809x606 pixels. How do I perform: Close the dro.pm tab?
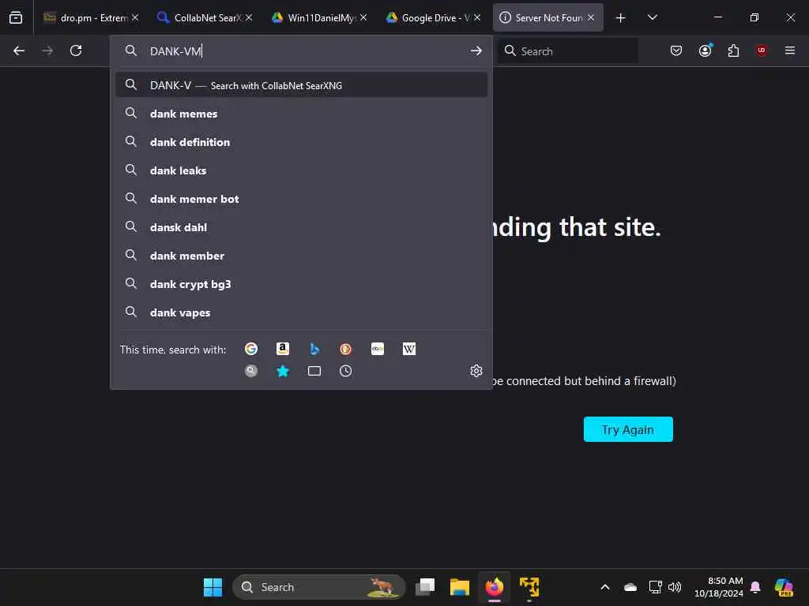(x=134, y=17)
